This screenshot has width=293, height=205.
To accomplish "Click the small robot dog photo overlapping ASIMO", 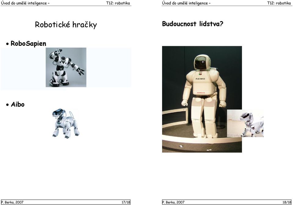I will 245,123.
